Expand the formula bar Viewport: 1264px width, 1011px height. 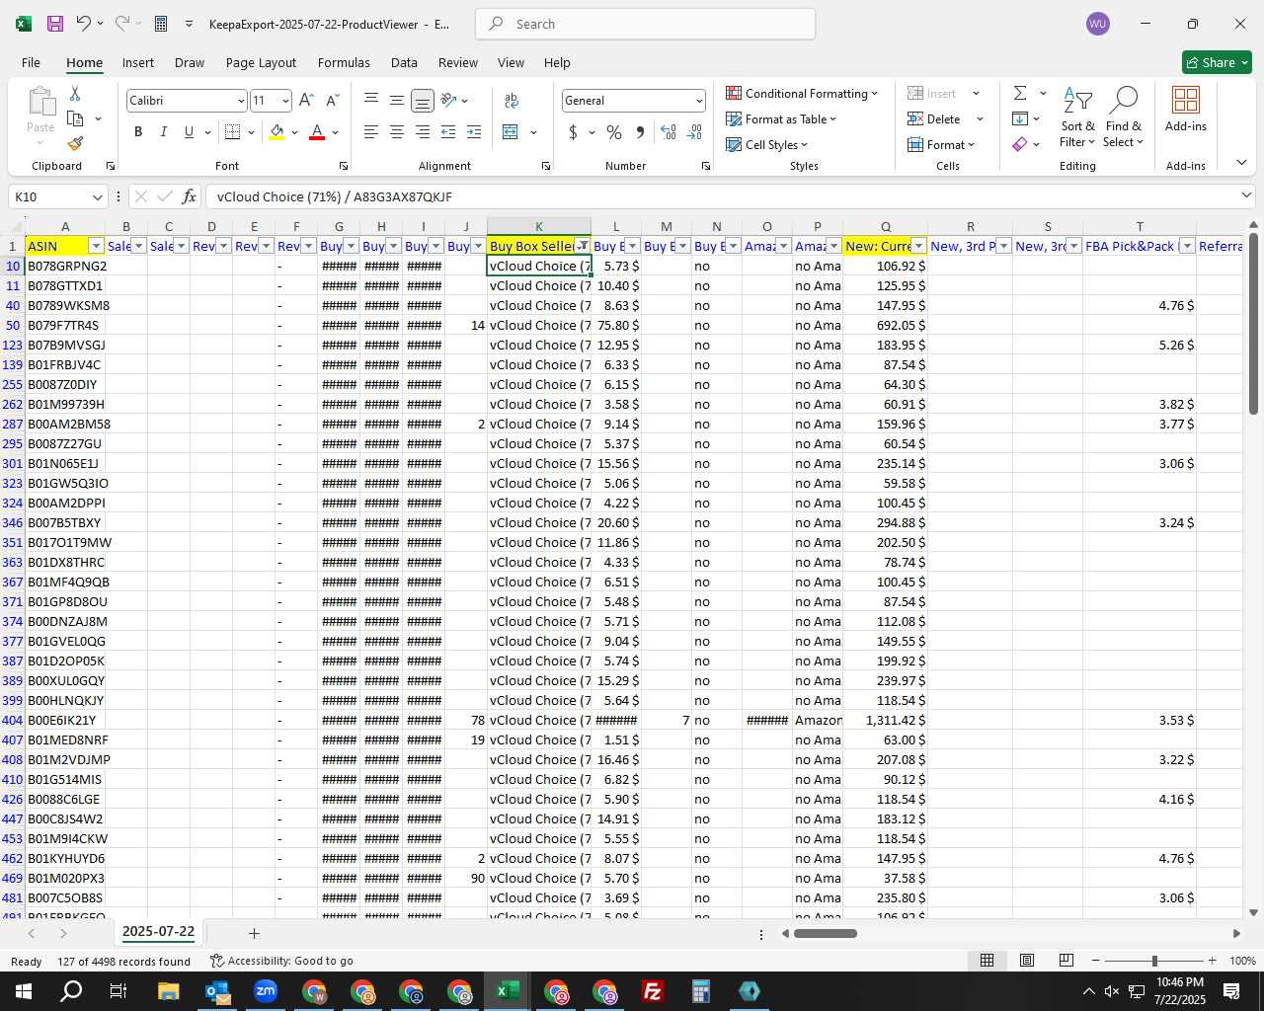click(1246, 195)
